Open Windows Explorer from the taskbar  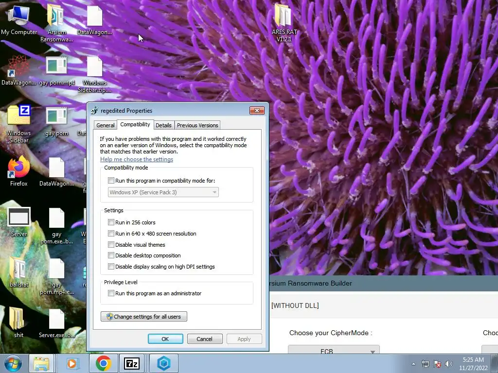click(41, 363)
